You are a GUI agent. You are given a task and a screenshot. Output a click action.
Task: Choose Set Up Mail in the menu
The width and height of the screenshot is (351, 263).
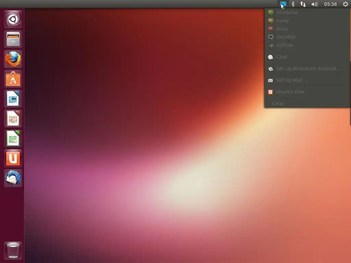coord(307,80)
